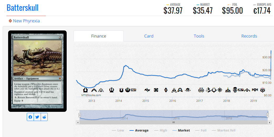The image size is (274, 137).
Task: Click the Batterskull card image
Action: (x=37, y=71)
